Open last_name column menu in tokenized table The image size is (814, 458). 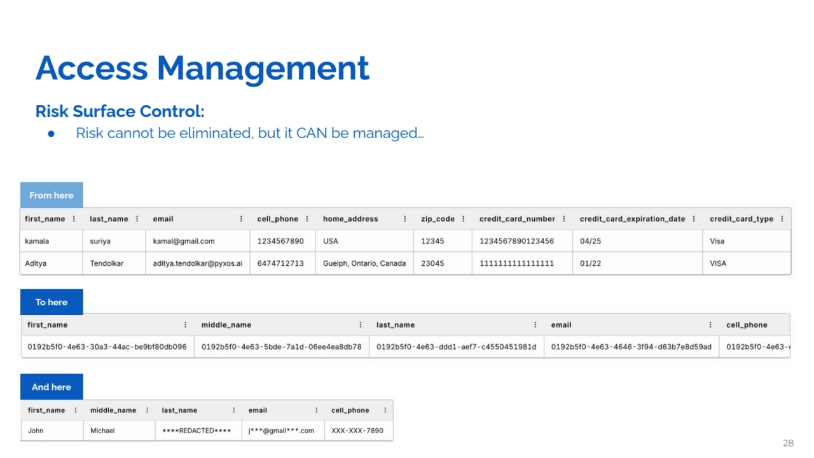[x=535, y=325]
